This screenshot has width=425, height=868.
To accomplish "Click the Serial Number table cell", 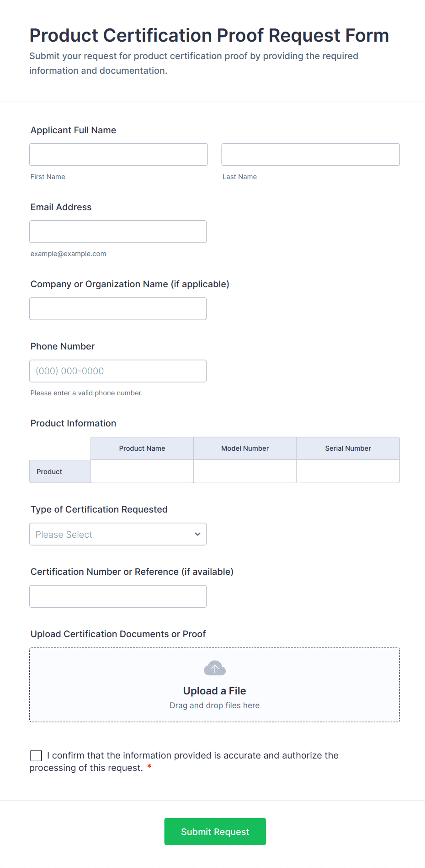I will [x=348, y=471].
